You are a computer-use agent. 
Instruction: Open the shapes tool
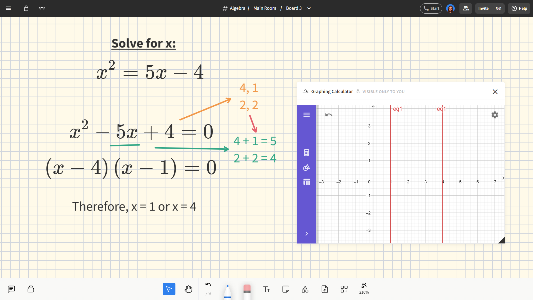coord(305,289)
